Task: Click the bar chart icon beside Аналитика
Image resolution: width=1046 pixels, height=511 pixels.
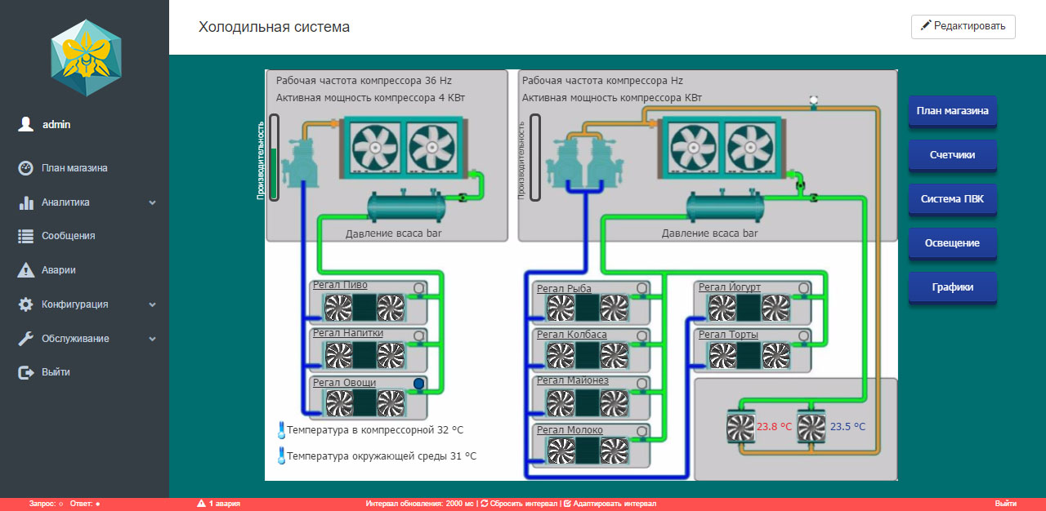Action: pos(25,202)
